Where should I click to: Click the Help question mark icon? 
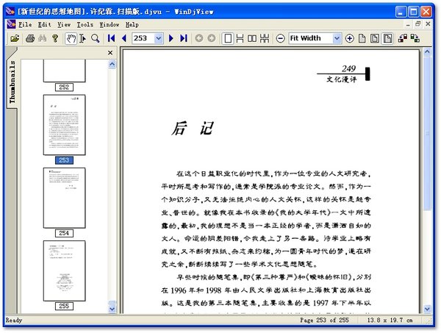coord(55,38)
